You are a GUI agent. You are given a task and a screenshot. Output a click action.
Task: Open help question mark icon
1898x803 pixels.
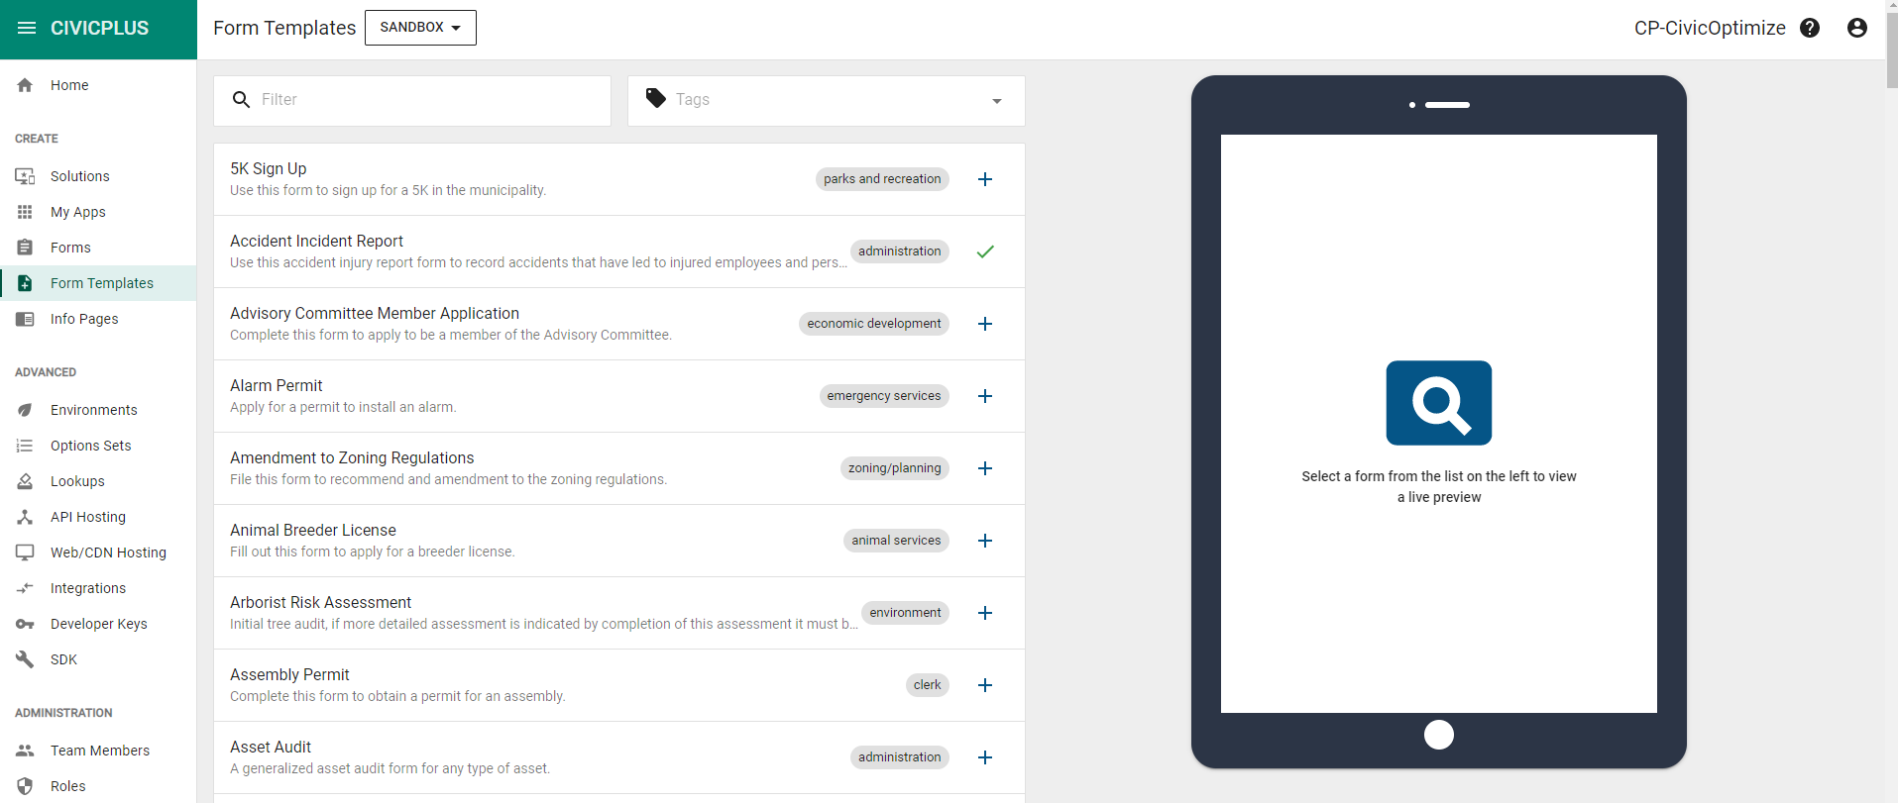(1810, 28)
